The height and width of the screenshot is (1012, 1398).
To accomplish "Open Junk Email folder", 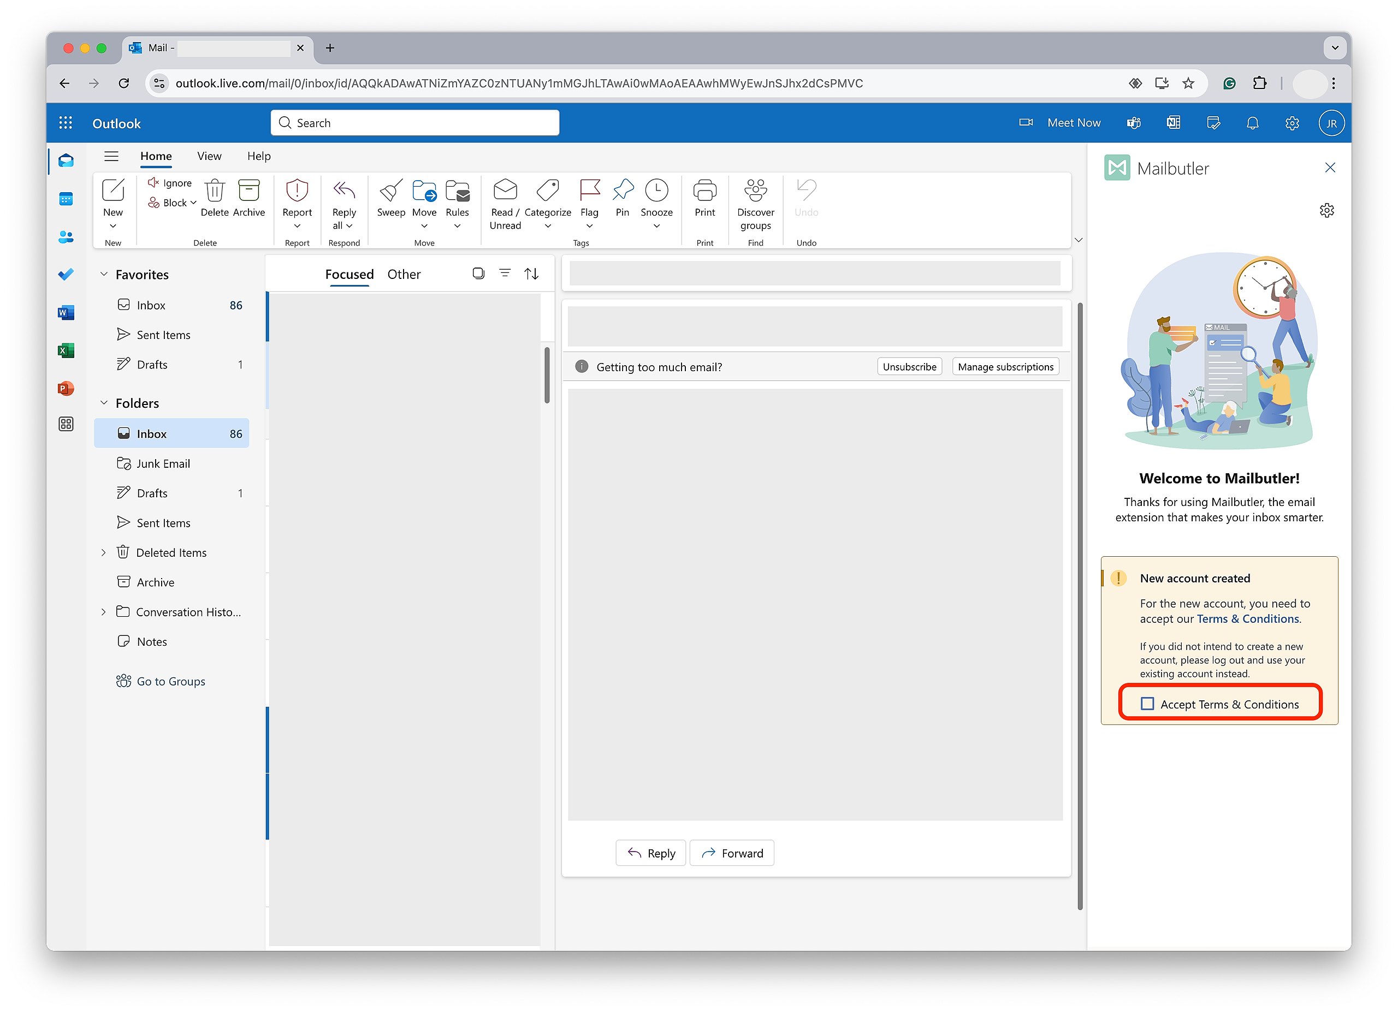I will pyautogui.click(x=172, y=463).
